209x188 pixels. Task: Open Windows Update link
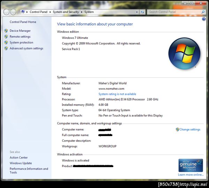(x=21, y=163)
